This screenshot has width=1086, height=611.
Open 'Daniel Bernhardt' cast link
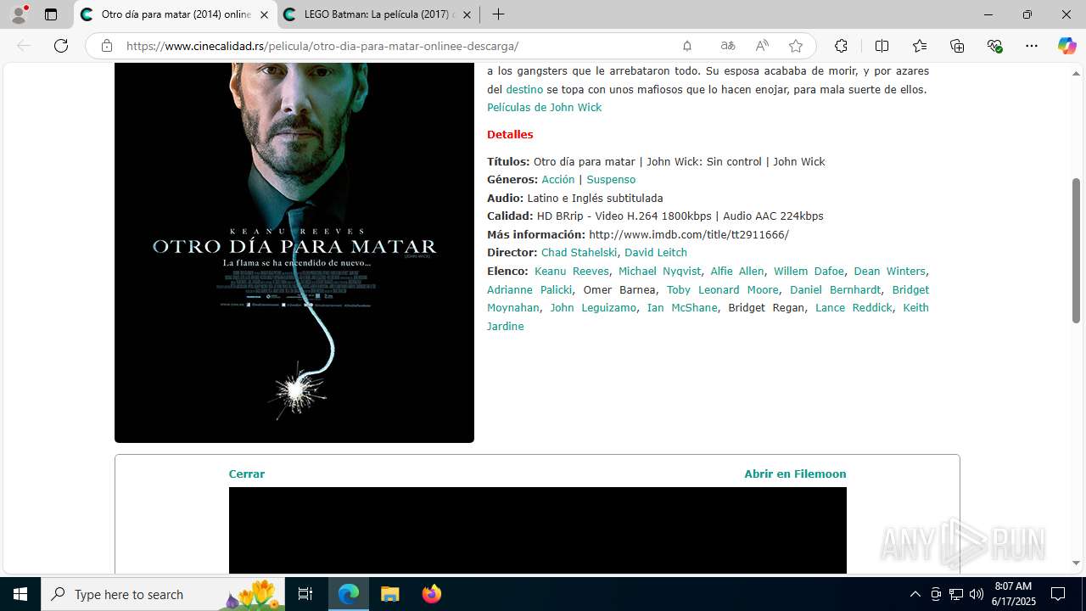tap(836, 289)
